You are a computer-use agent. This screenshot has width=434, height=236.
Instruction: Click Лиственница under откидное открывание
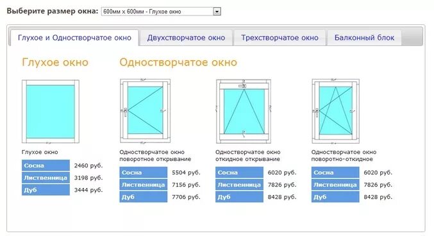tap(239, 185)
